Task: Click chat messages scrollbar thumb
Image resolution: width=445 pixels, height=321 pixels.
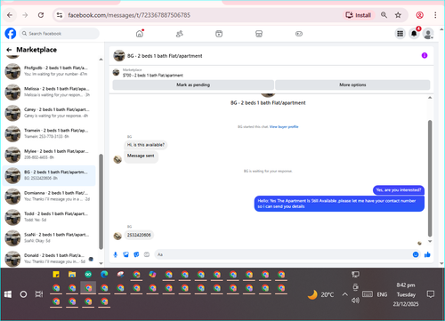Action: [430, 179]
